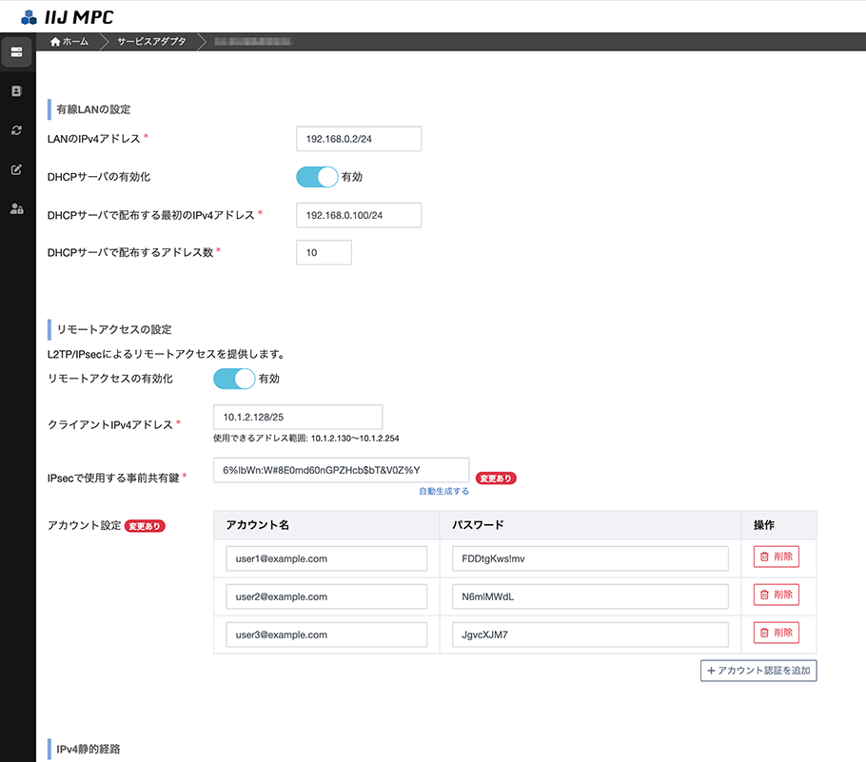Image resolution: width=866 pixels, height=762 pixels.
Task: Open the edit/compose icon in the sidebar
Action: click(16, 168)
